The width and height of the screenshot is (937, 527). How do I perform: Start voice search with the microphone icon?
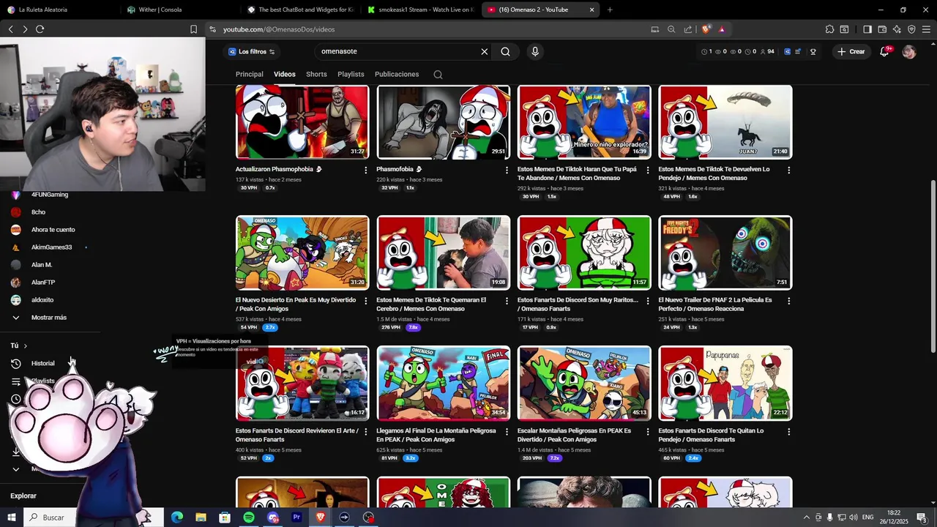click(x=535, y=51)
